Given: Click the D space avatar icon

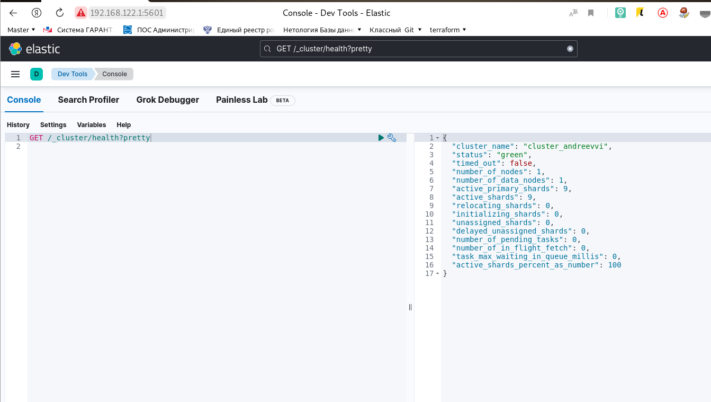Looking at the screenshot, I should coord(37,74).
